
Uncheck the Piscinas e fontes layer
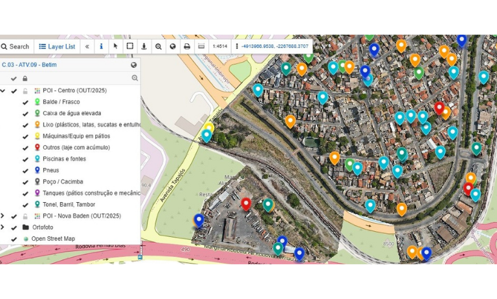(x=25, y=159)
